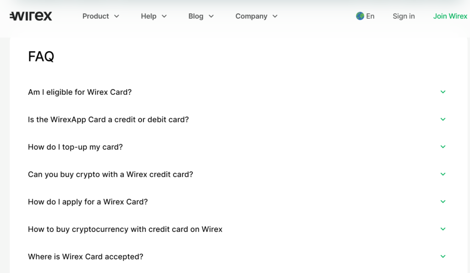
Task: Click the Blog dropdown chevron
Action: 211,16
